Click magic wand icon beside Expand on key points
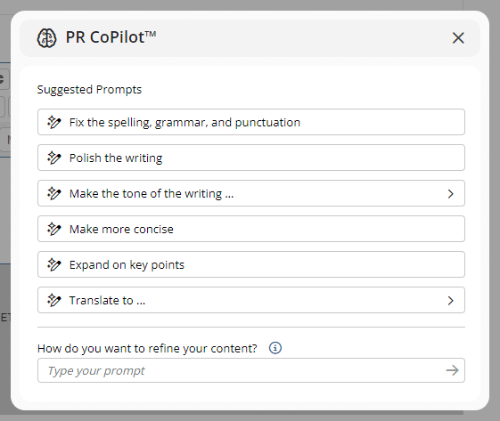500x421 pixels. (x=53, y=264)
